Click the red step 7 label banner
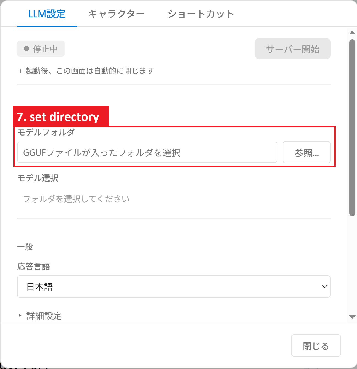Viewport: 357px width, 369px height. (61, 117)
